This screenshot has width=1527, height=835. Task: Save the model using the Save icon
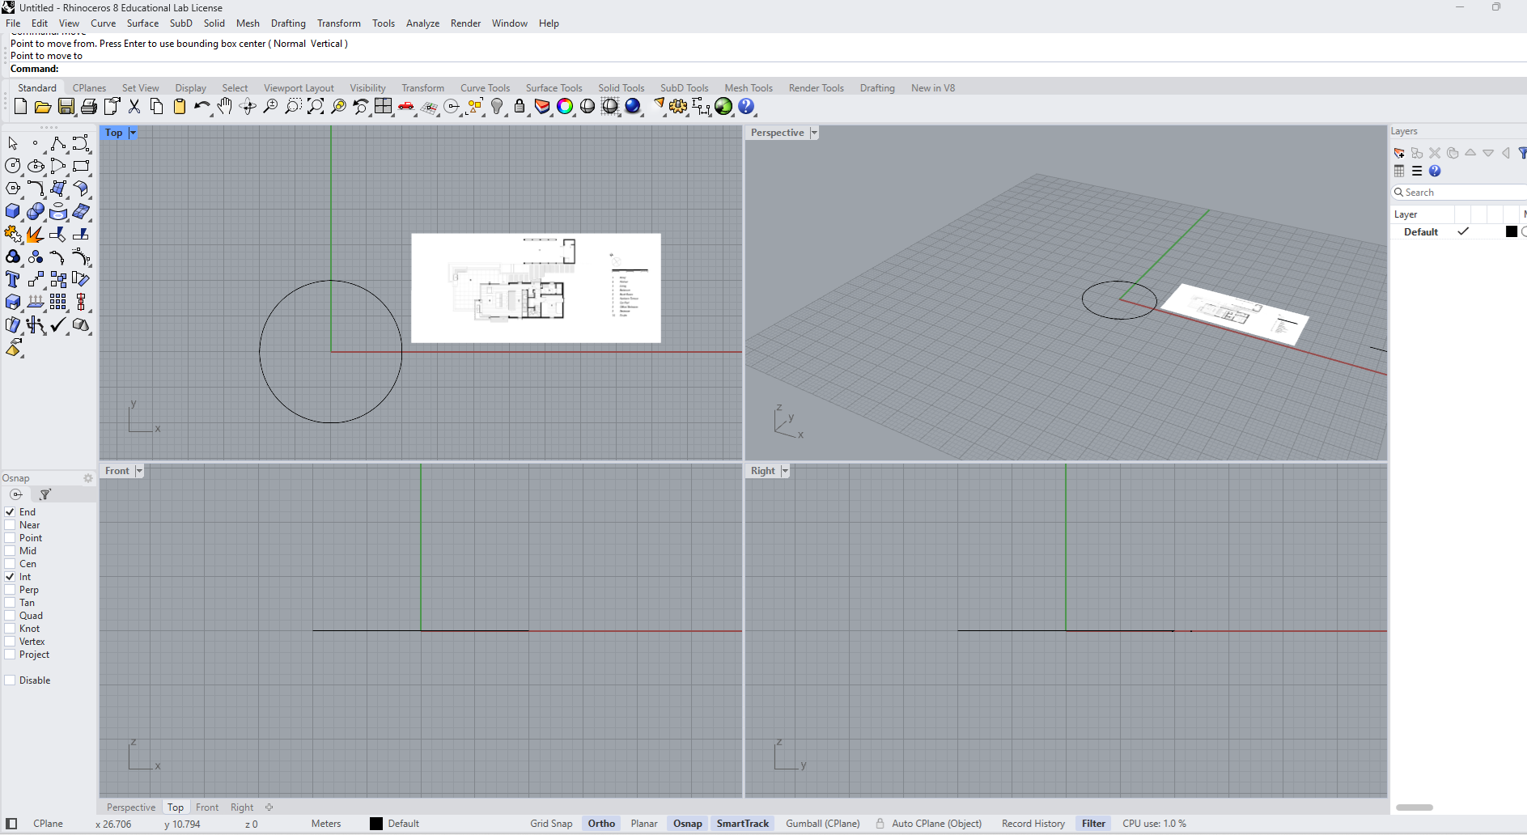pyautogui.click(x=66, y=106)
